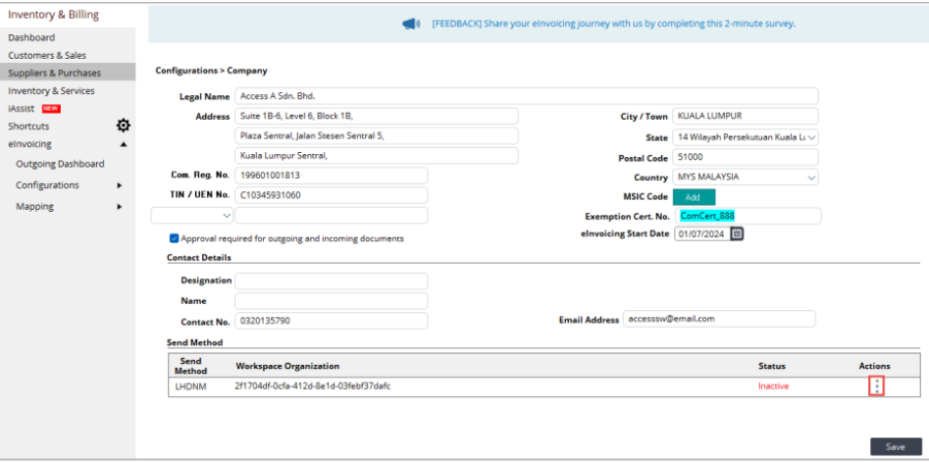Viewport: 929px width, 462px height.
Task: Click the Kuala Lumpur Sentral address field
Action: [377, 156]
